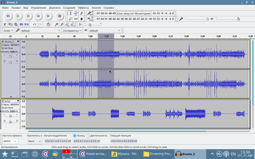
Task: Open the Анализ menu
Action: pos(96,8)
